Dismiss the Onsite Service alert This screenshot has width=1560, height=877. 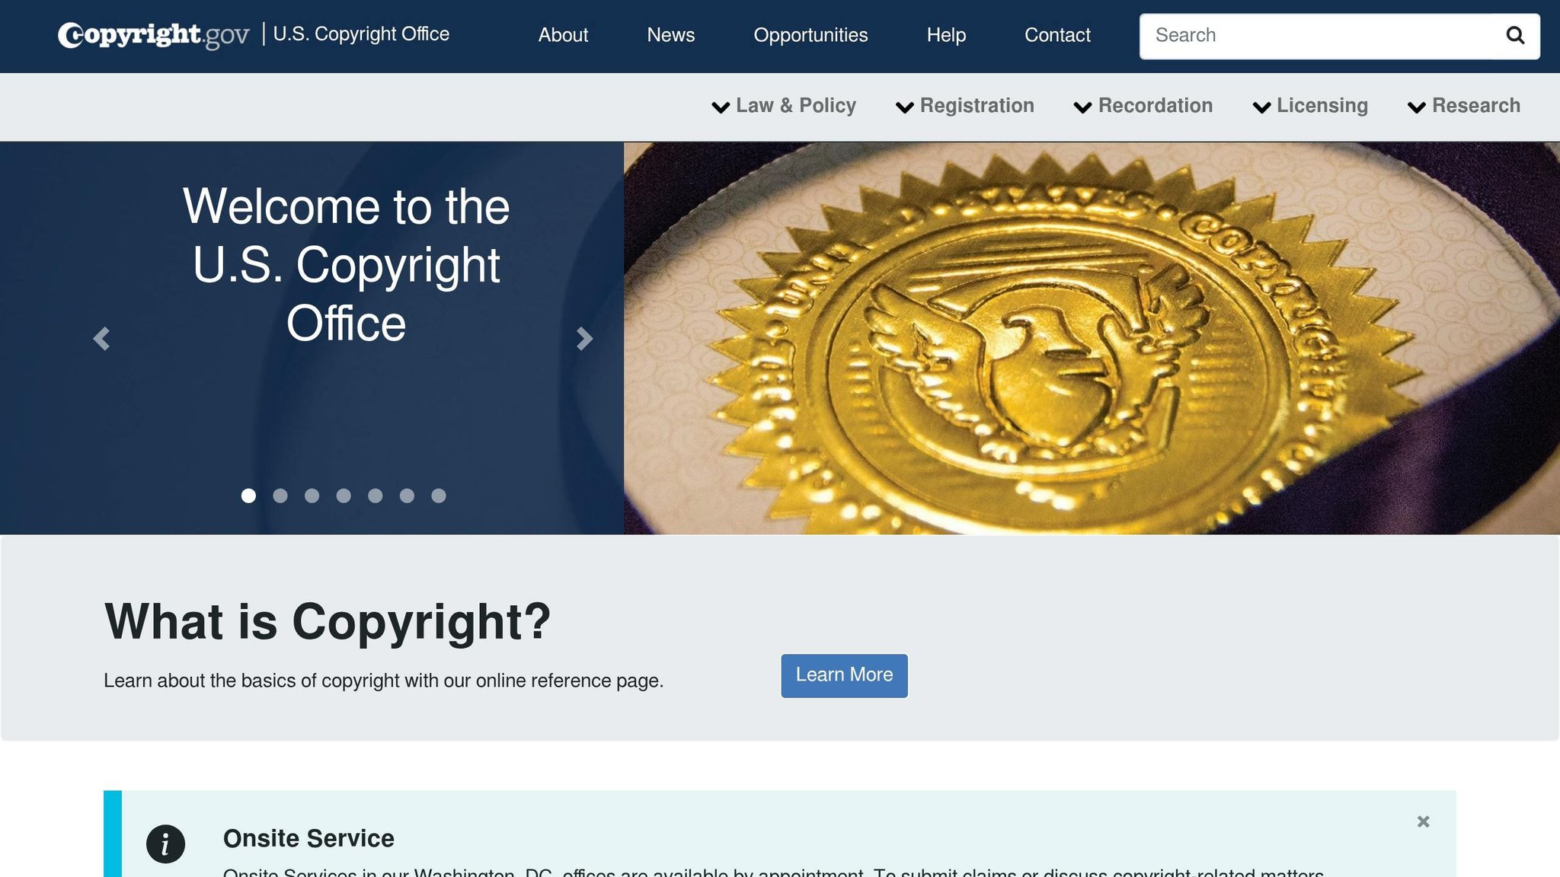[1423, 821]
